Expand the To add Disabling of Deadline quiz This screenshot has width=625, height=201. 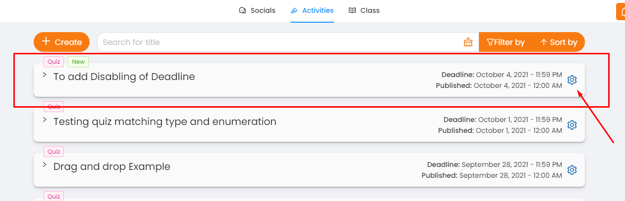pyautogui.click(x=45, y=75)
